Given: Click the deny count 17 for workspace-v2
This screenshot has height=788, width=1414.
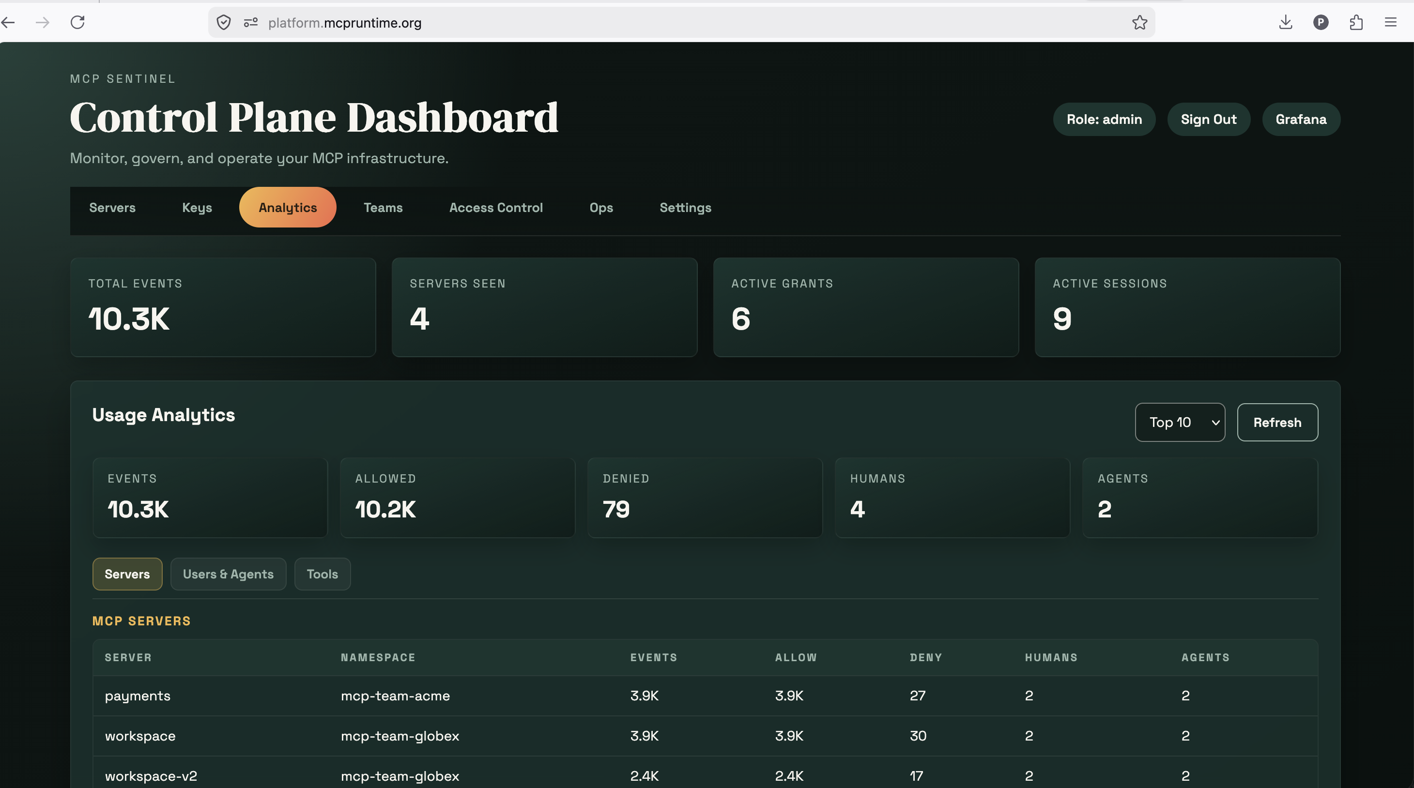Looking at the screenshot, I should tap(916, 776).
